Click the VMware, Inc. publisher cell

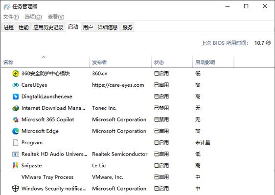(108, 177)
